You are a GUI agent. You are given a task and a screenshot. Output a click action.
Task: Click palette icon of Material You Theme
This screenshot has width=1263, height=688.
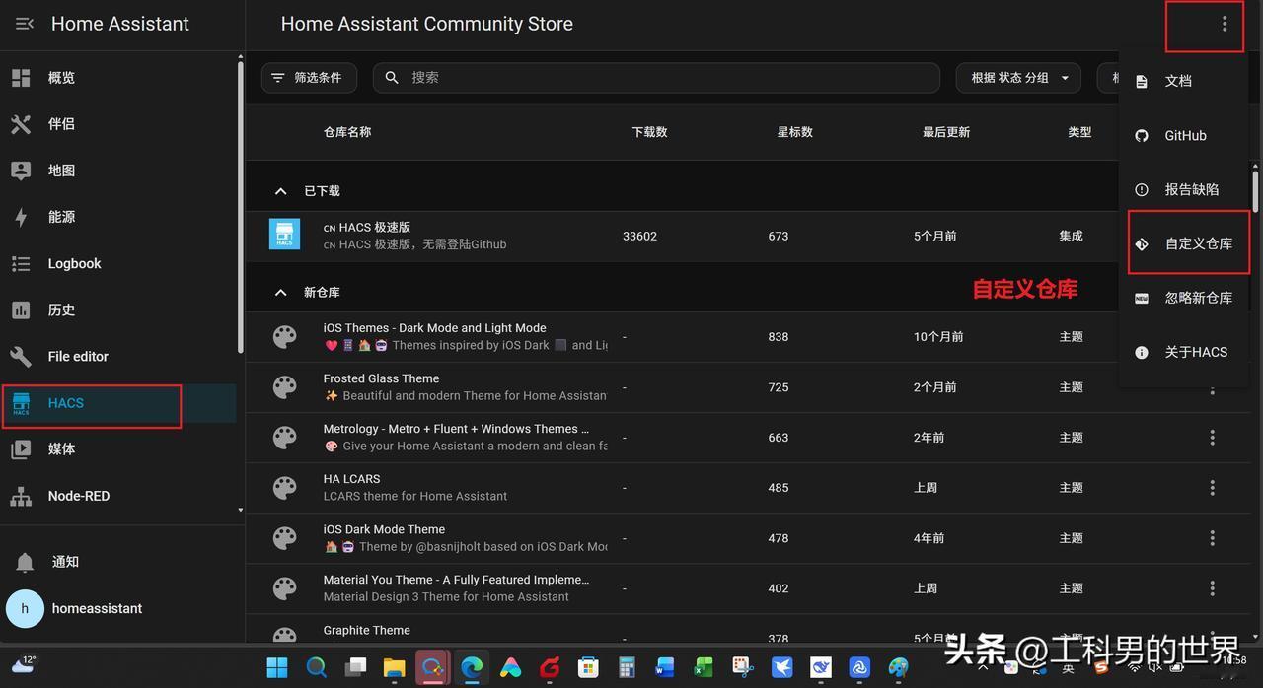[x=284, y=588]
